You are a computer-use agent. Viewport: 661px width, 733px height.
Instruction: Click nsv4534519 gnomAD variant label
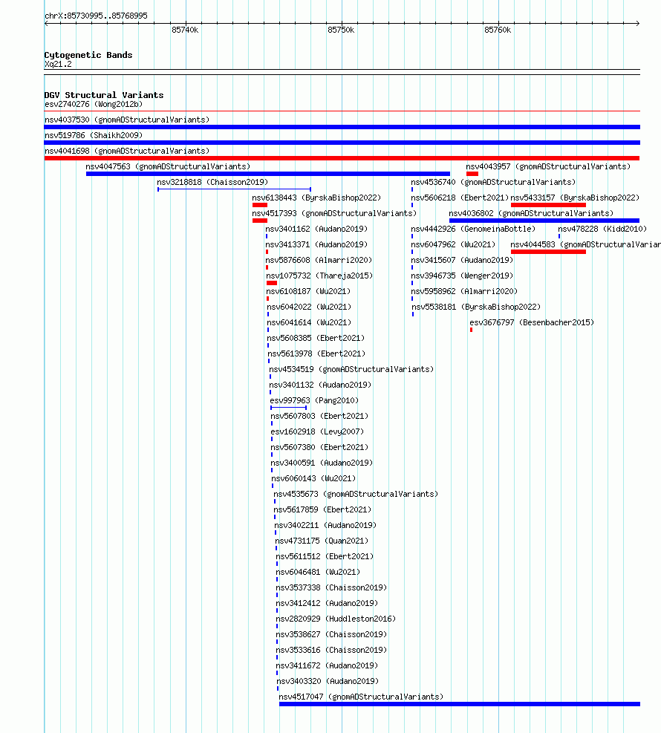pyautogui.click(x=351, y=369)
